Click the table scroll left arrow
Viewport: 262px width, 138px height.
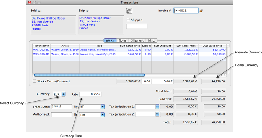point(221,75)
